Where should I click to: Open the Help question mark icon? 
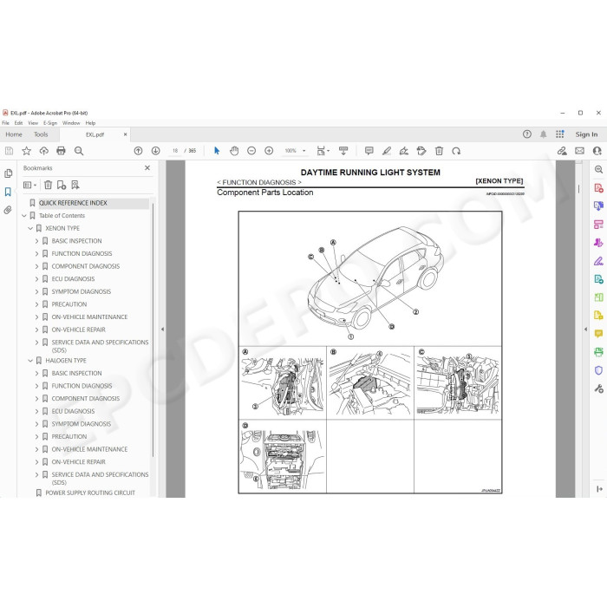(527, 134)
